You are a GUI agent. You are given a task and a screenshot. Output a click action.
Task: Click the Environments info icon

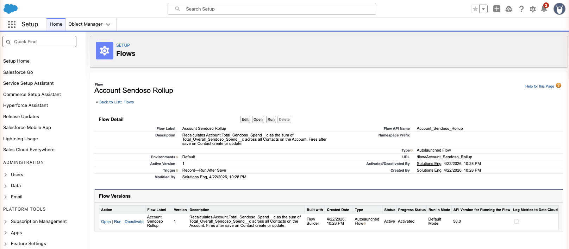pyautogui.click(x=177, y=157)
